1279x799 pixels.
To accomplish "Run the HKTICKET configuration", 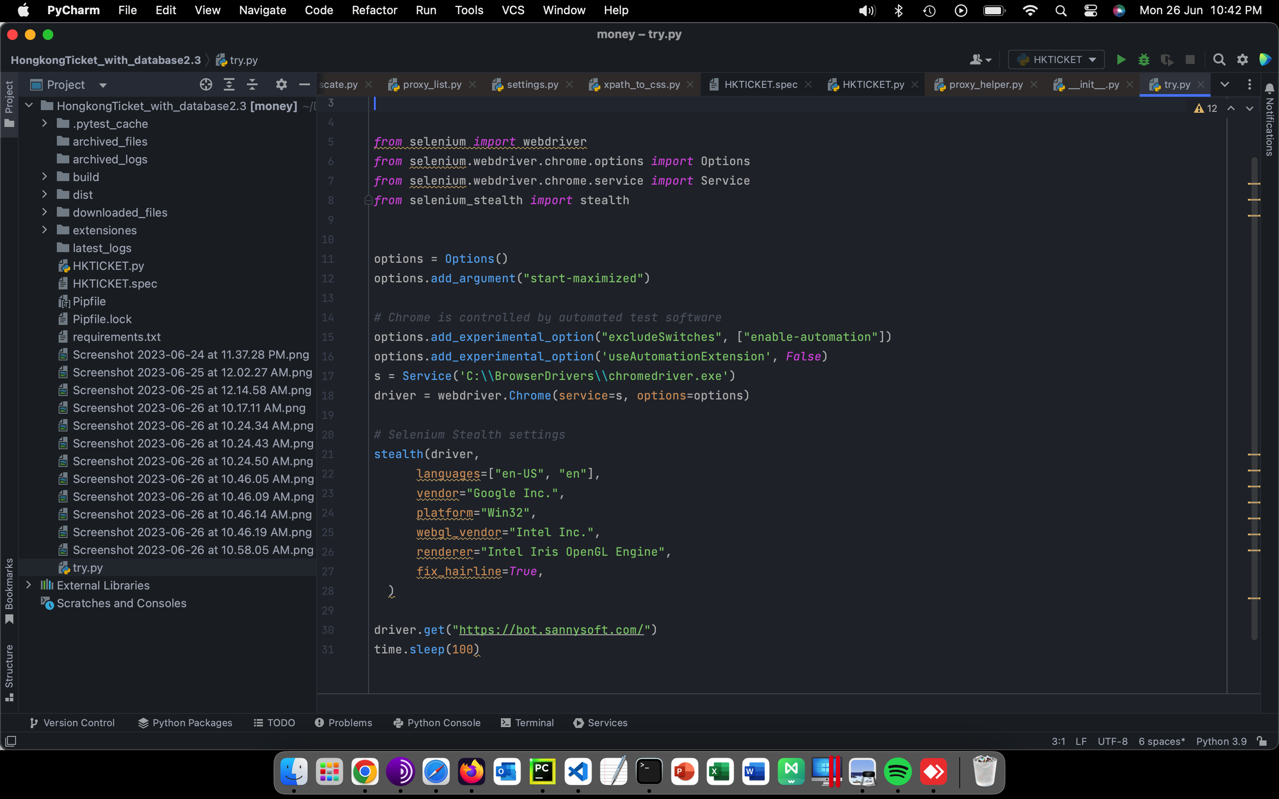I will pos(1120,60).
